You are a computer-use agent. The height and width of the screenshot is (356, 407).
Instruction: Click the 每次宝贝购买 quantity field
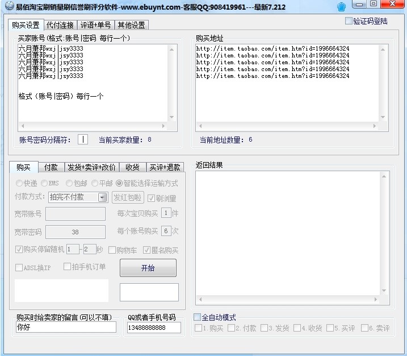point(166,213)
